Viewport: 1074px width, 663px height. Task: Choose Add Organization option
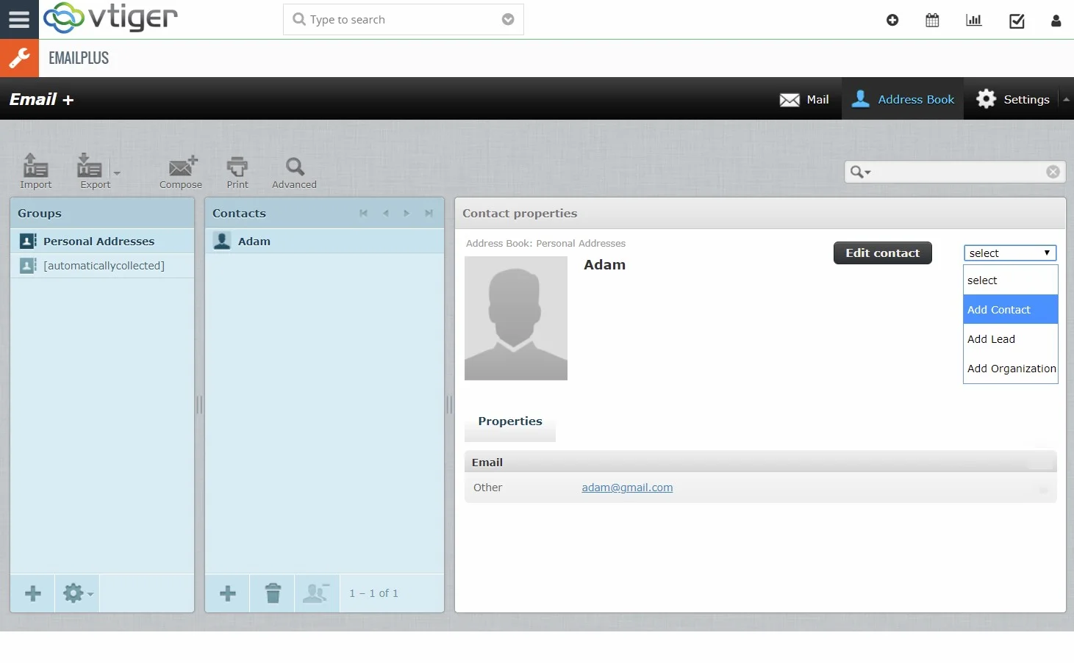[x=1011, y=369]
